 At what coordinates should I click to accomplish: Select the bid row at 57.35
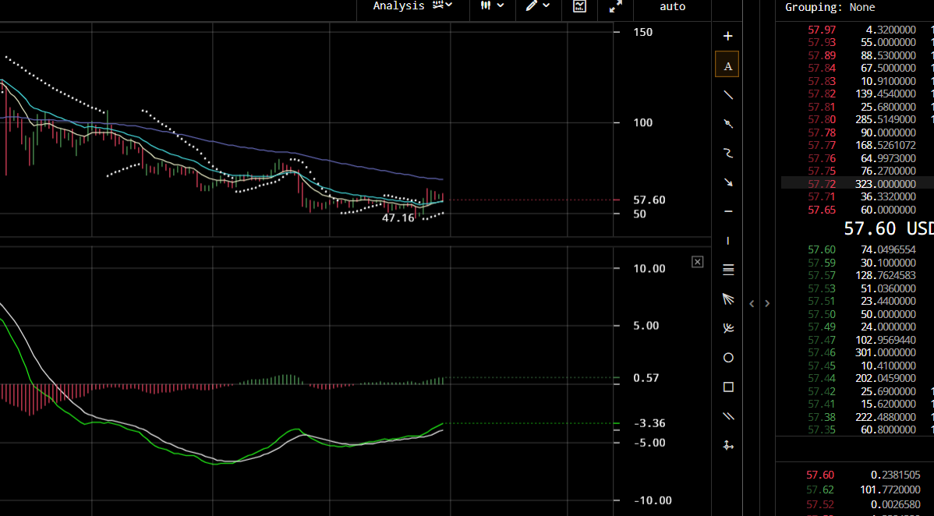coord(858,429)
